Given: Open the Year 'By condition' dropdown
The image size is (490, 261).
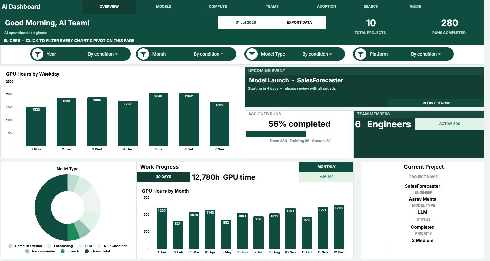Looking at the screenshot, I should pyautogui.click(x=103, y=54).
